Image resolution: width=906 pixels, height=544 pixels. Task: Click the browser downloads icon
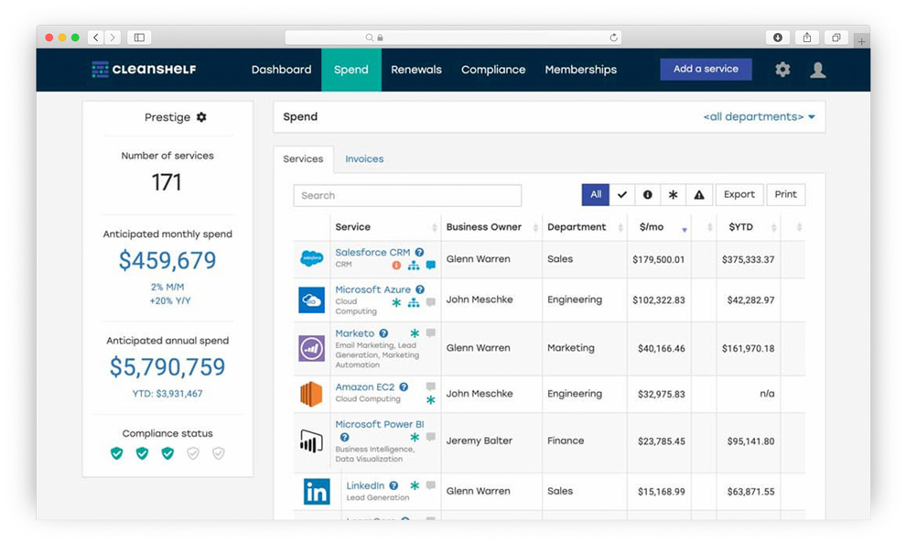click(778, 38)
